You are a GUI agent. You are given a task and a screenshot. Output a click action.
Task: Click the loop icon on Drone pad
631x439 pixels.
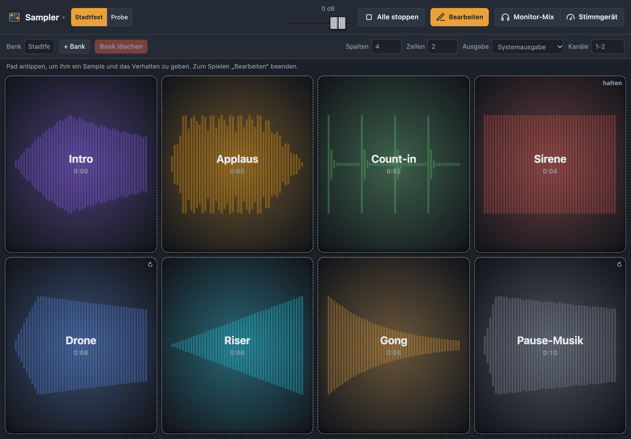pos(150,264)
